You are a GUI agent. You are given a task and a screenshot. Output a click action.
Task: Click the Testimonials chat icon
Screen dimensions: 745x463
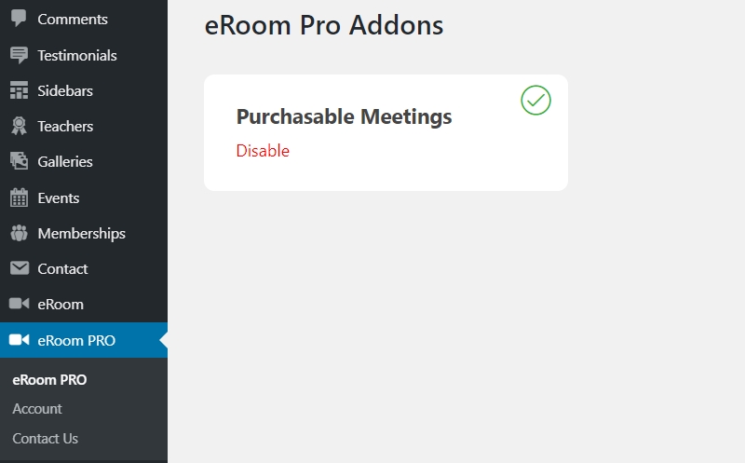coord(19,55)
